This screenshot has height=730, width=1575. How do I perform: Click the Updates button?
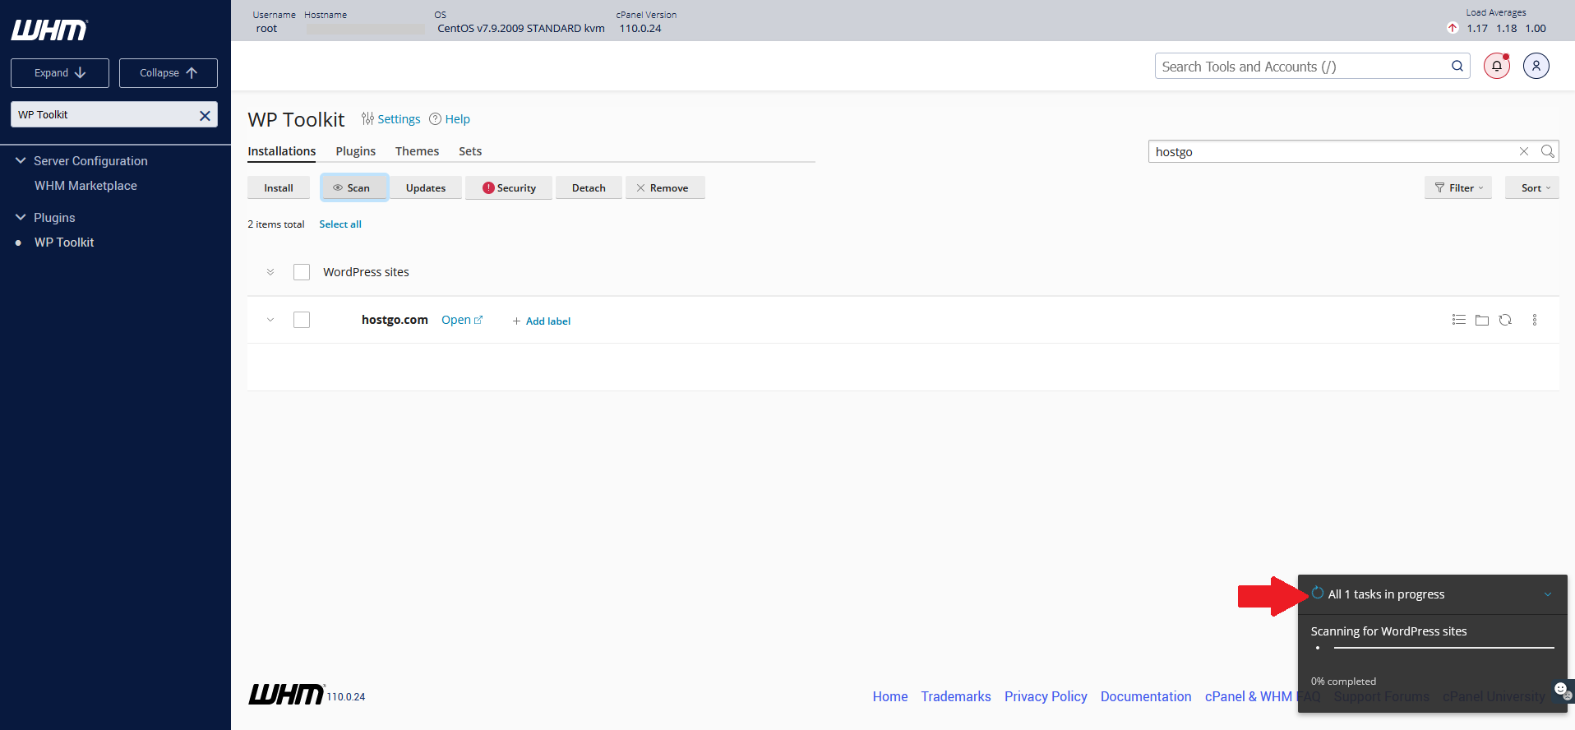tap(426, 187)
